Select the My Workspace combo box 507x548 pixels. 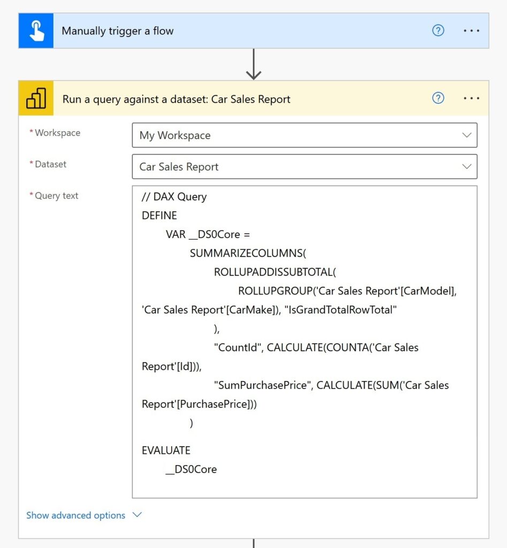[x=304, y=135]
